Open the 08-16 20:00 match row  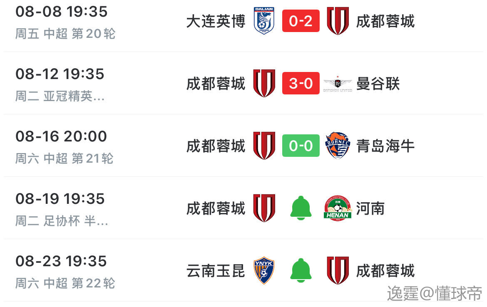pyautogui.click(x=243, y=146)
